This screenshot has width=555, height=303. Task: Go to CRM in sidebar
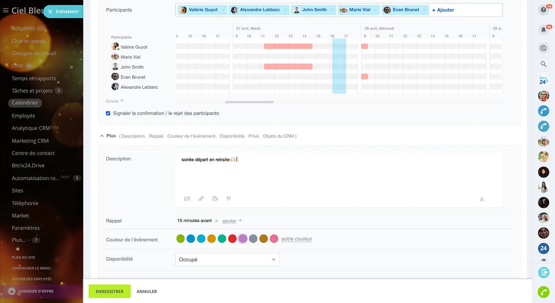click(17, 66)
